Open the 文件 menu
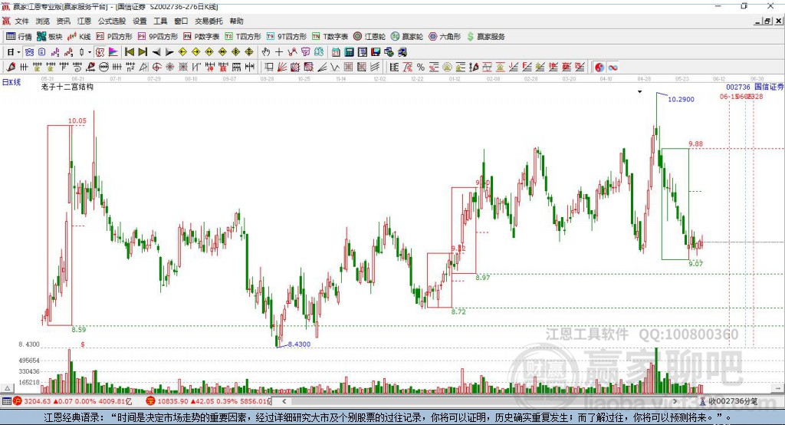 pyautogui.click(x=21, y=21)
